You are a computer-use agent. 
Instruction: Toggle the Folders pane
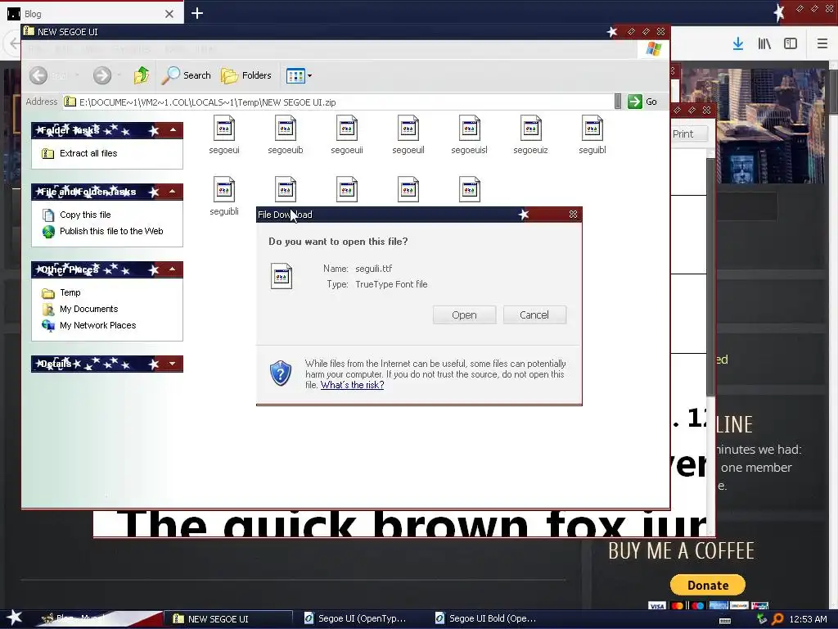246,75
